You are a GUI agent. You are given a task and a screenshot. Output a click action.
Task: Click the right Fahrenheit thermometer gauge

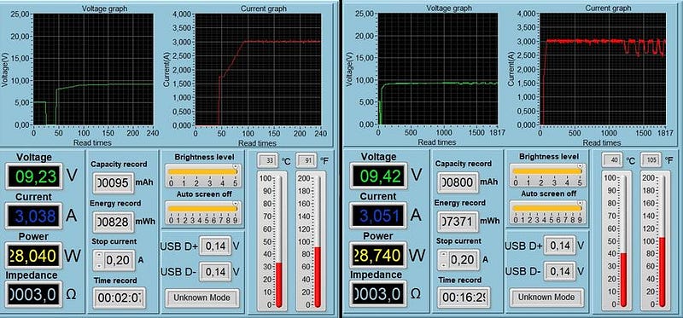(655, 240)
